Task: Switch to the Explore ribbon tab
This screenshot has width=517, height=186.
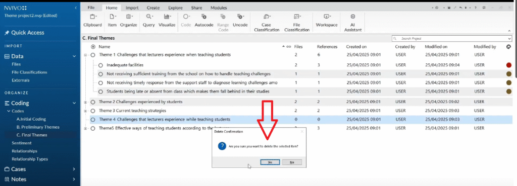Action: [175, 8]
